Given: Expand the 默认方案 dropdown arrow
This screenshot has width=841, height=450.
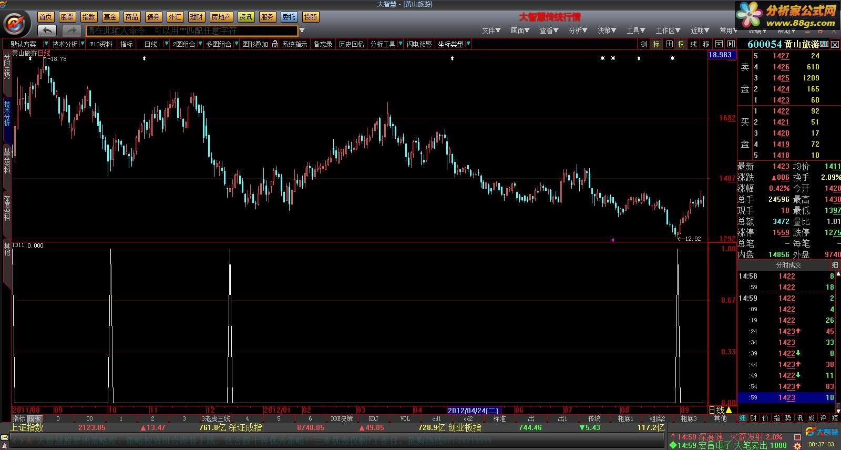Looking at the screenshot, I should [46, 44].
